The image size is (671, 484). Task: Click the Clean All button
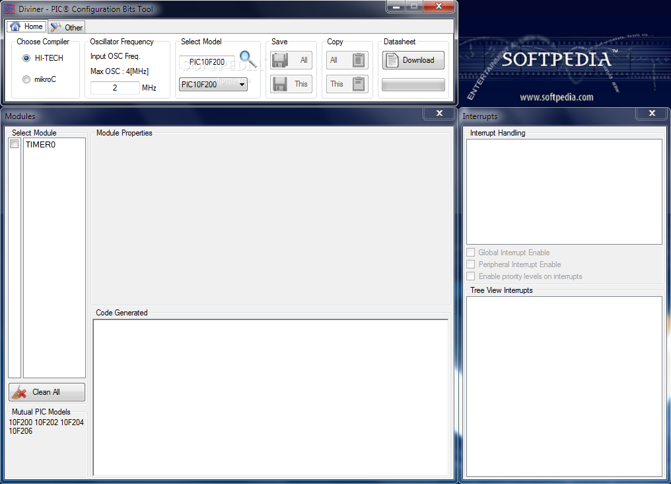(47, 392)
